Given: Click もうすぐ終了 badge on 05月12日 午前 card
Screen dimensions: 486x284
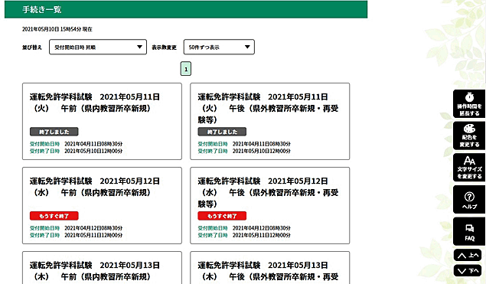Looking at the screenshot, I should pyautogui.click(x=54, y=216).
